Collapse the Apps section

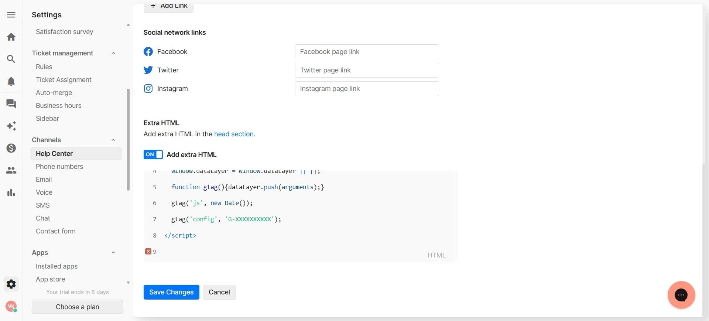[x=113, y=253]
